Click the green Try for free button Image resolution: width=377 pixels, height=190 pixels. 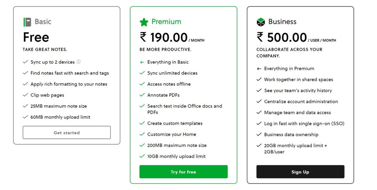[183, 172]
